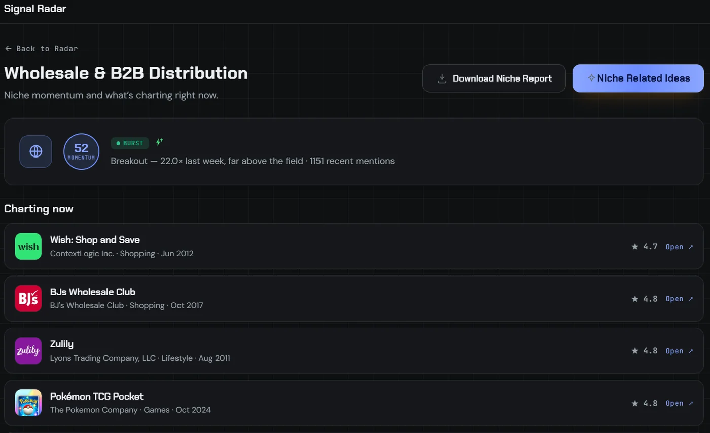Click the Wish app icon

pyautogui.click(x=28, y=247)
